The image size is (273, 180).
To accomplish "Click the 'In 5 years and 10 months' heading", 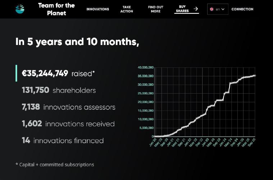I will pyautogui.click(x=77, y=42).
